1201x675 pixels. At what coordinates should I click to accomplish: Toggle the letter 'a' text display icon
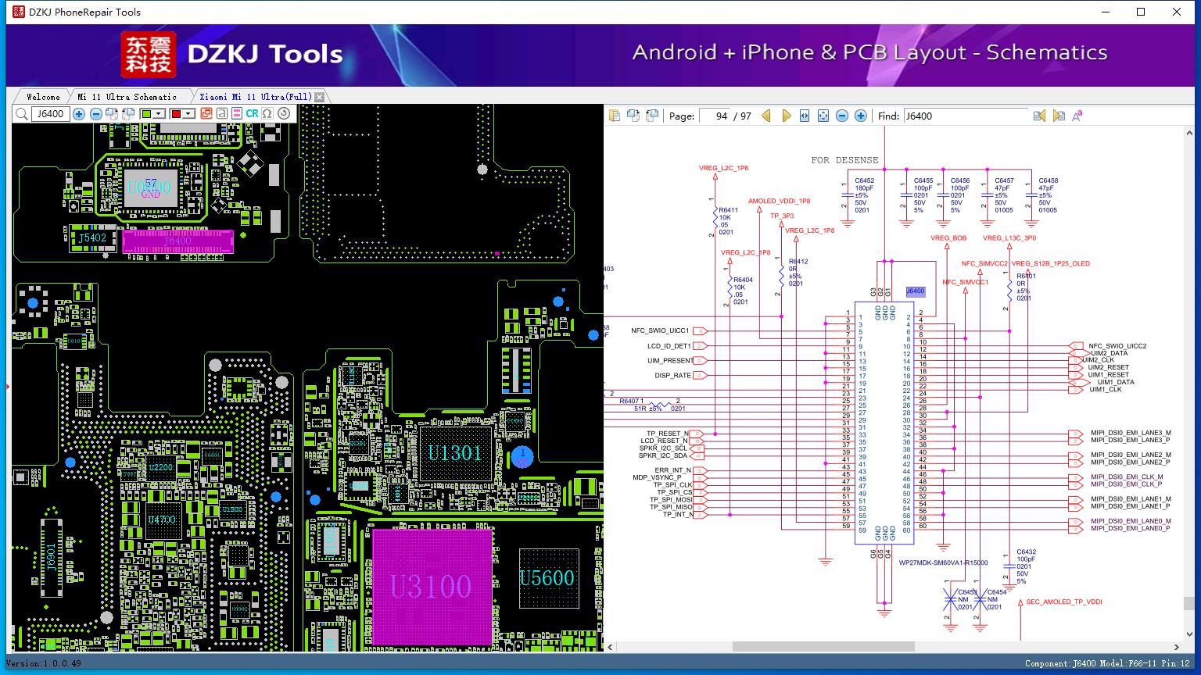click(x=222, y=113)
